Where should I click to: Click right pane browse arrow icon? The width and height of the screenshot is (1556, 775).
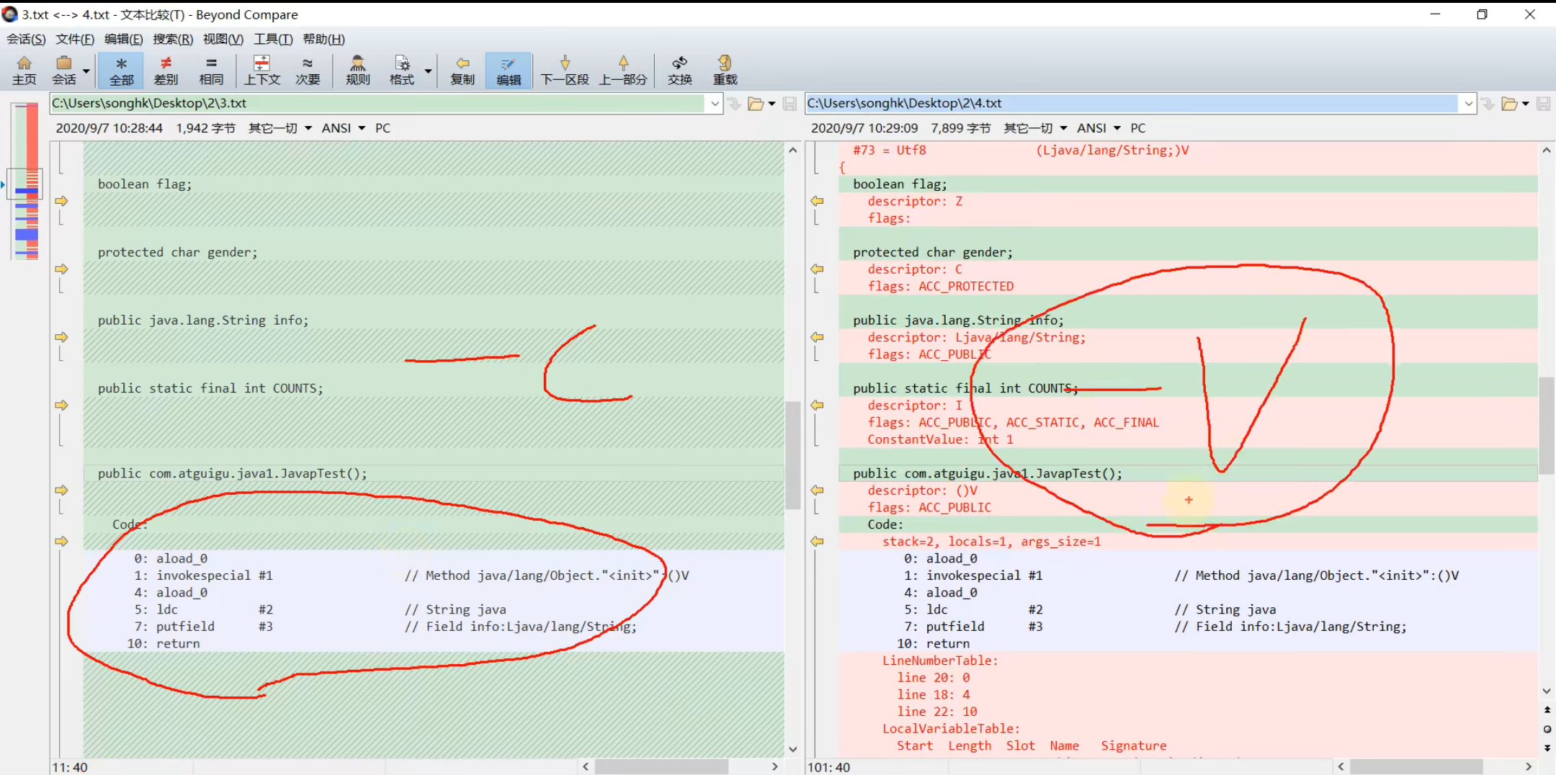tap(1488, 104)
